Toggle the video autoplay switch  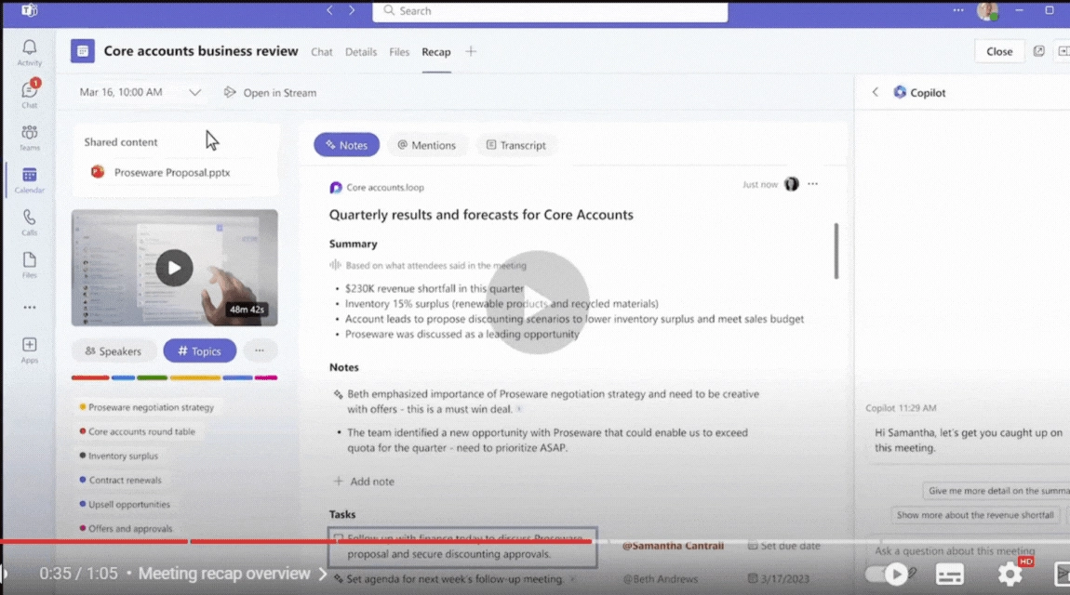(886, 574)
